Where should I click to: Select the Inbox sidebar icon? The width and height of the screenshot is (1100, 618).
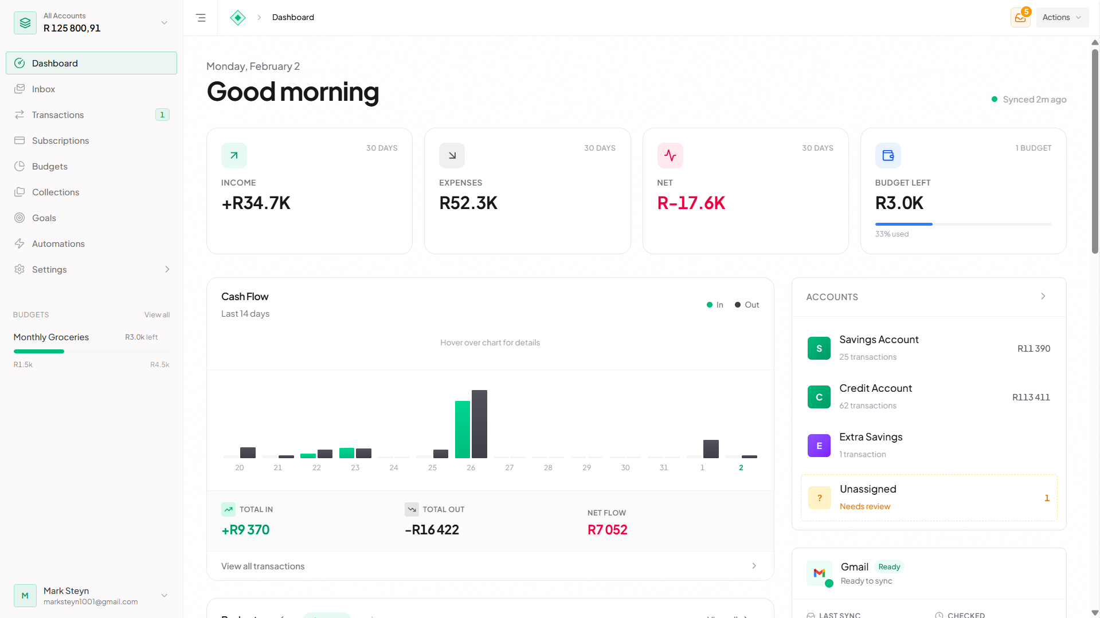tap(19, 89)
